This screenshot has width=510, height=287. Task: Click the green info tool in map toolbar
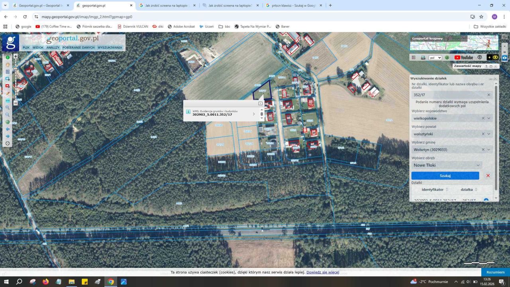click(8, 57)
